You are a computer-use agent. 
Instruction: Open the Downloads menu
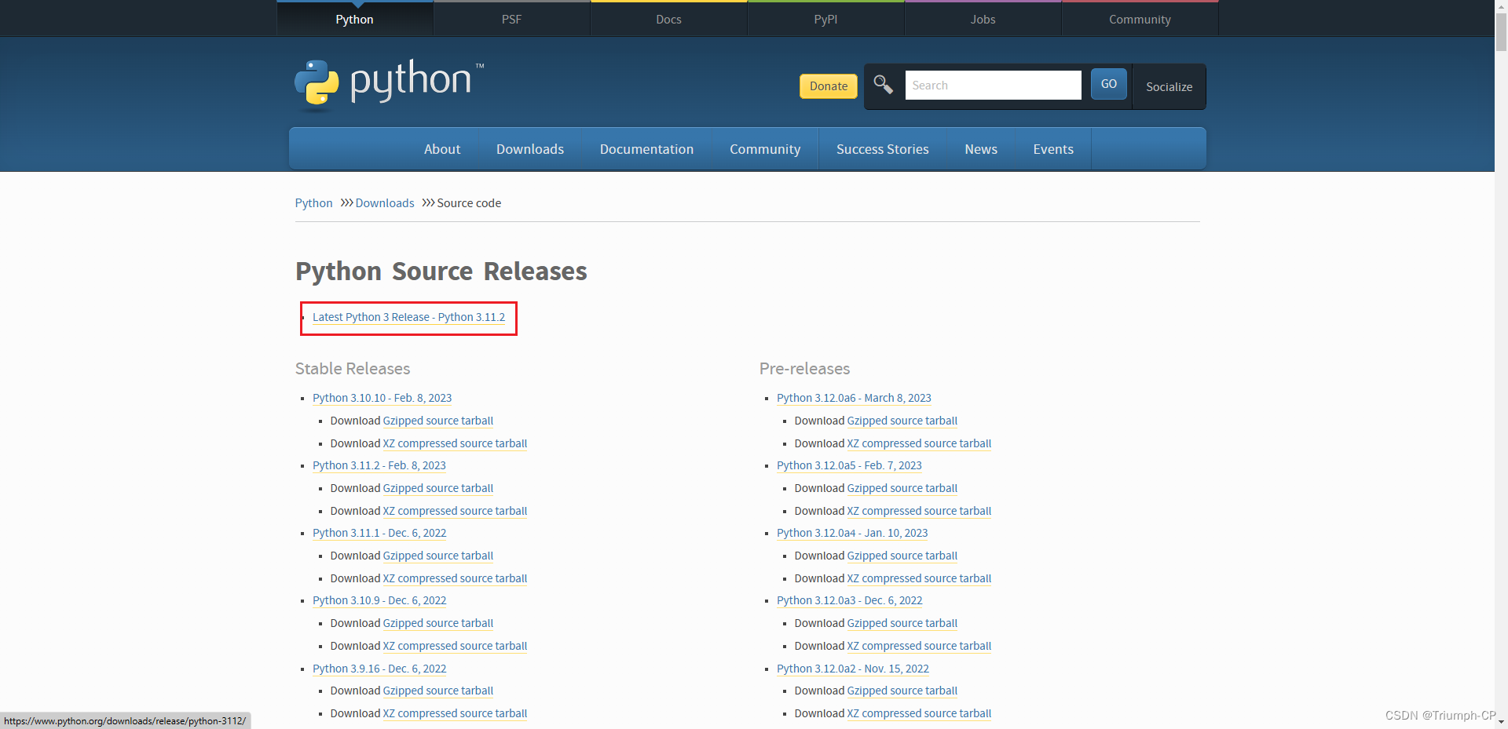pyautogui.click(x=529, y=148)
